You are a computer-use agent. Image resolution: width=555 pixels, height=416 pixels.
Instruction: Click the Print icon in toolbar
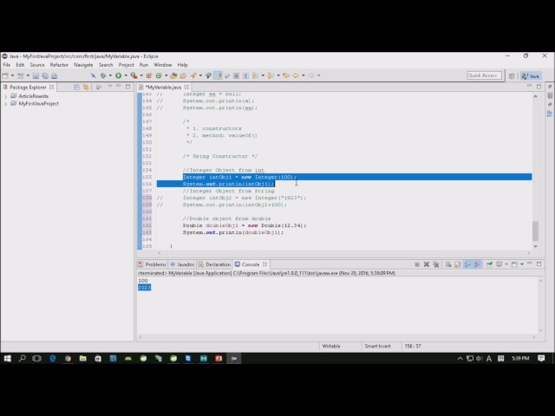pyautogui.click(x=54, y=75)
